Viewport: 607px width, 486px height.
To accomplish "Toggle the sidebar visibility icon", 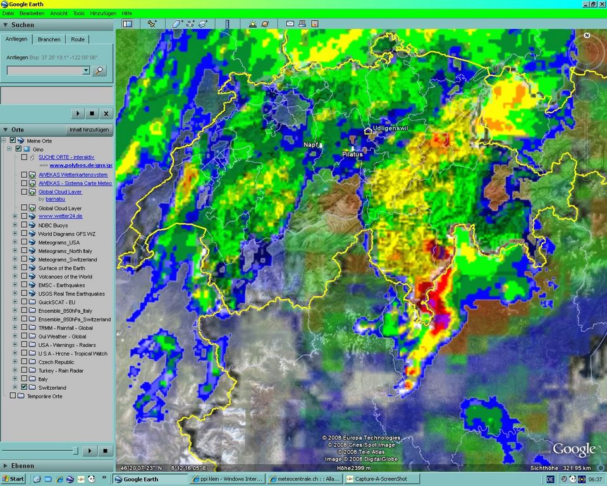I will pos(127,24).
